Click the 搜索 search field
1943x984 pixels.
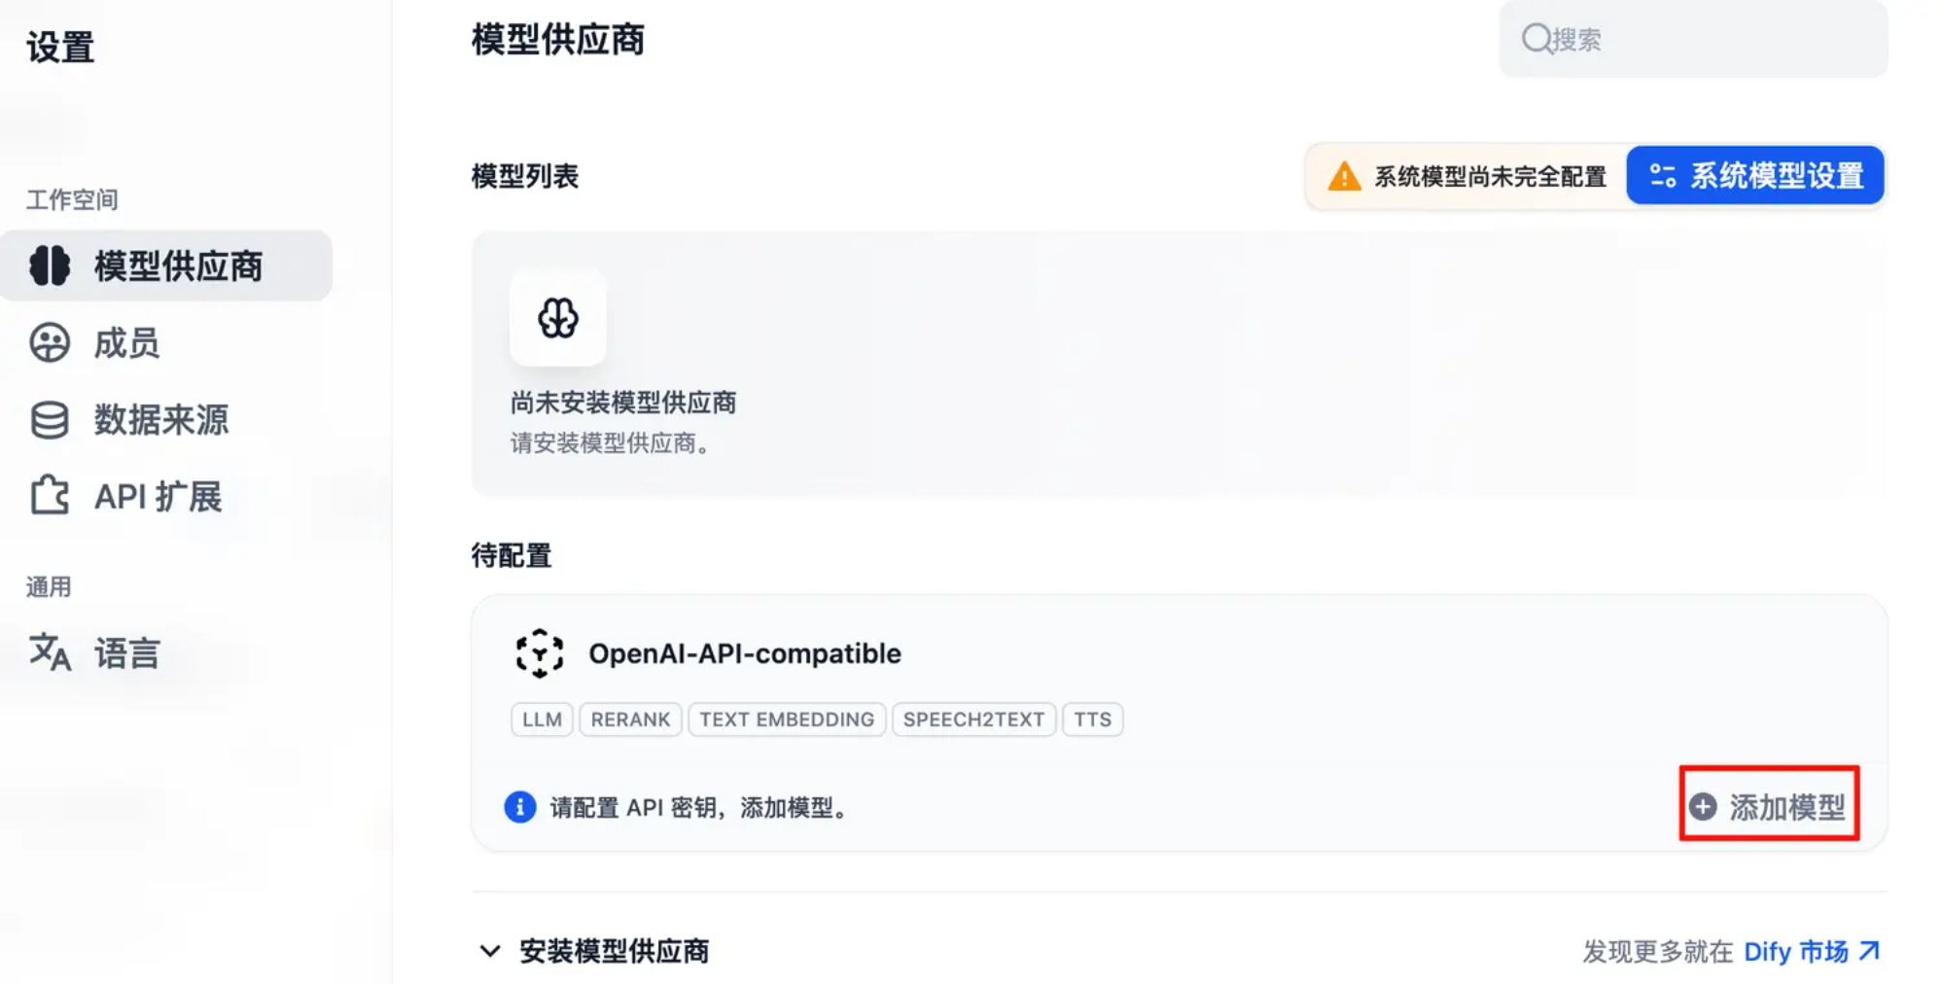1693,39
